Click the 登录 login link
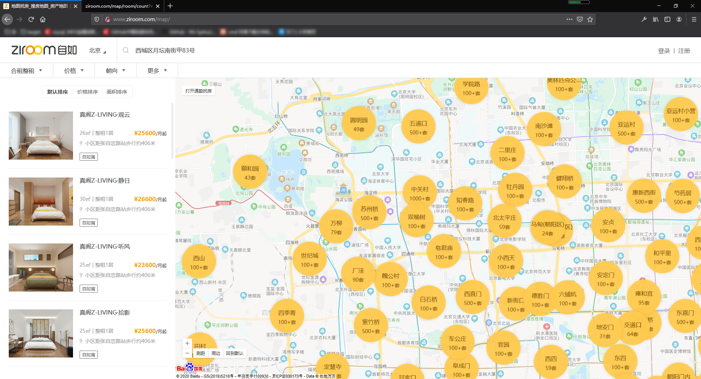 coord(664,51)
